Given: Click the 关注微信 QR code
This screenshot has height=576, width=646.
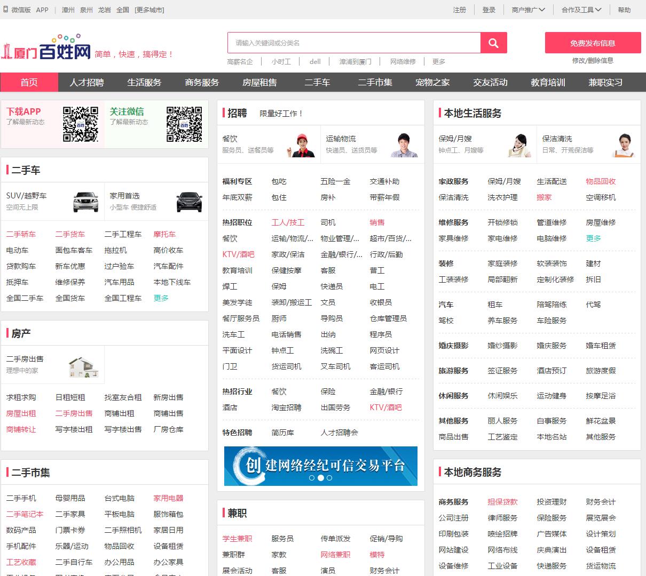Looking at the screenshot, I should [x=184, y=124].
